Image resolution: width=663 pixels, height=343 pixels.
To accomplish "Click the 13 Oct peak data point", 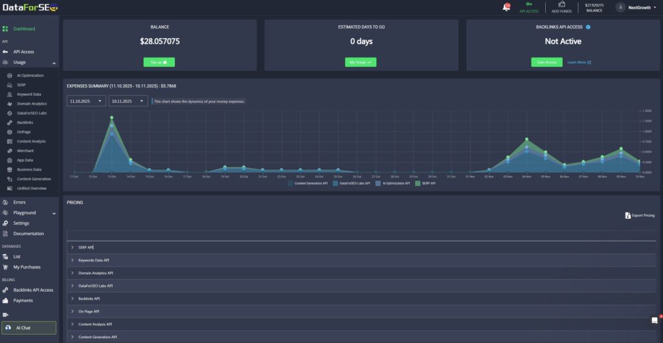I will tap(111, 118).
